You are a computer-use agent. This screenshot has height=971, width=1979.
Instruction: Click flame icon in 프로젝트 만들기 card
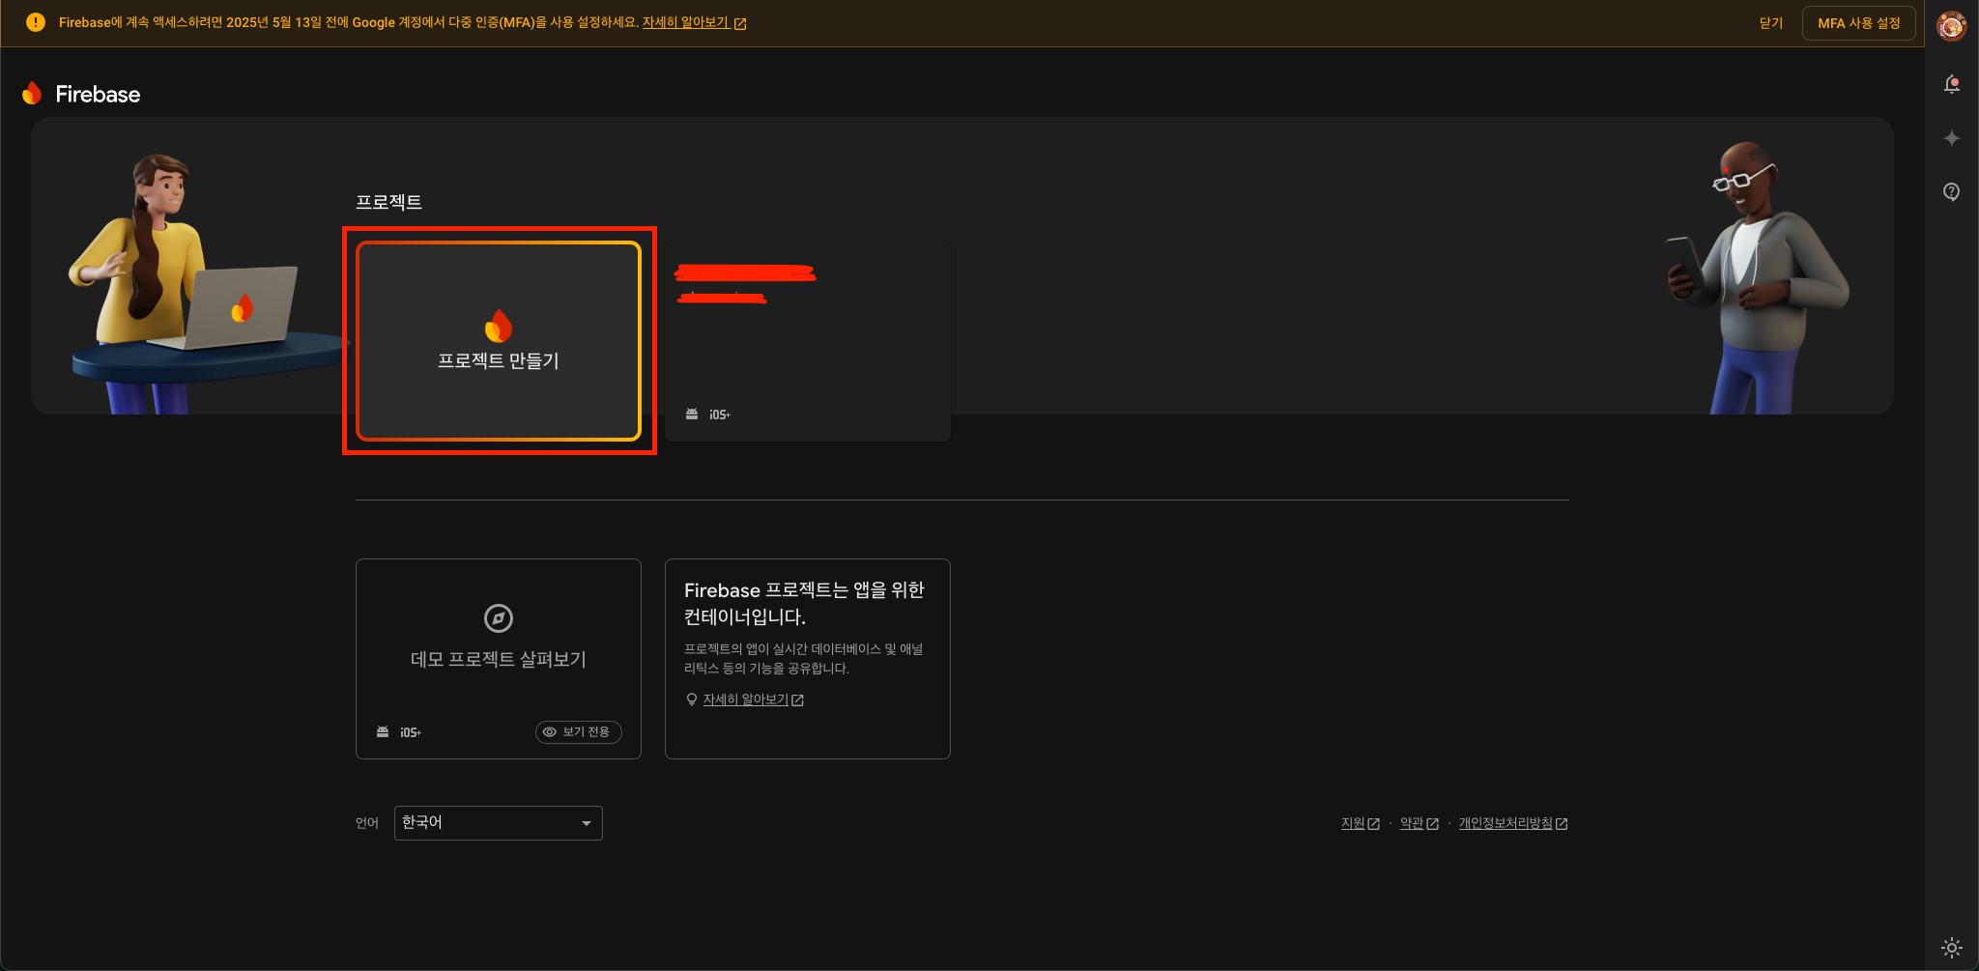(x=499, y=326)
